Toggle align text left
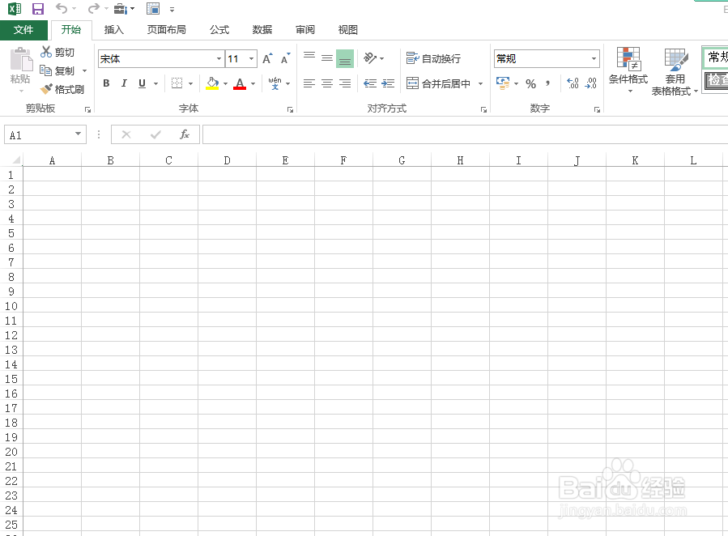The height and width of the screenshot is (536, 728). (x=309, y=83)
